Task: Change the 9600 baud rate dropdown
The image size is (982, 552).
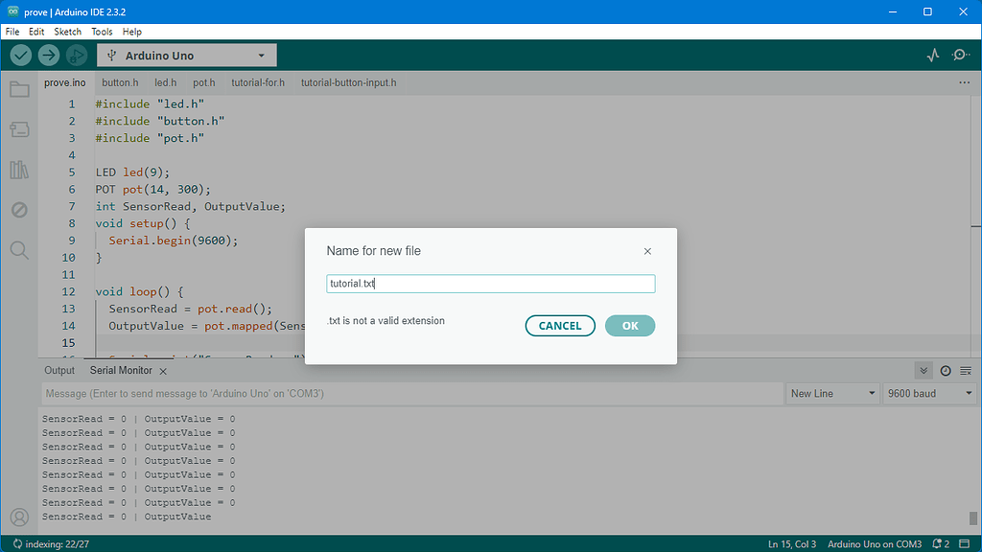Action: click(927, 393)
